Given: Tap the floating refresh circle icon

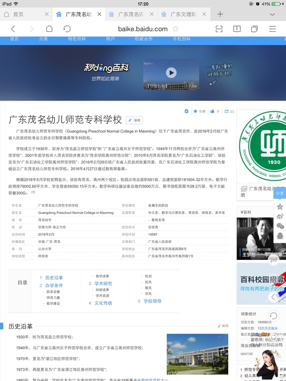Looking at the screenshot, I should 273,316.
